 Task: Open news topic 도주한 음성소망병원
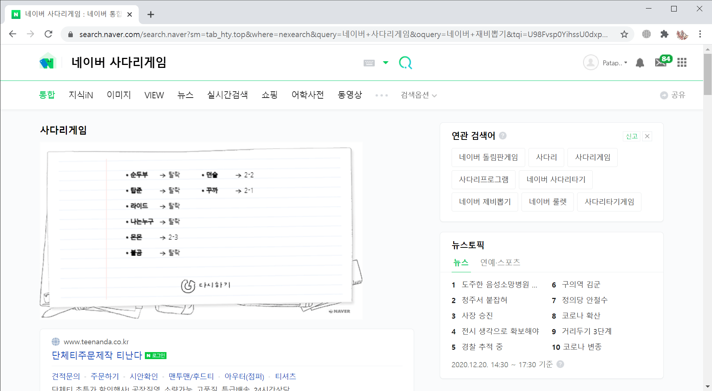click(499, 285)
